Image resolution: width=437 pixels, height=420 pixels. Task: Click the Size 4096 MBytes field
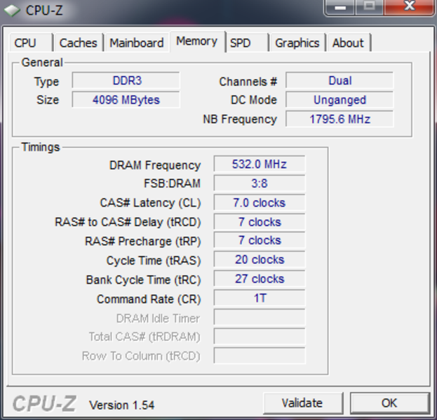coord(126,99)
